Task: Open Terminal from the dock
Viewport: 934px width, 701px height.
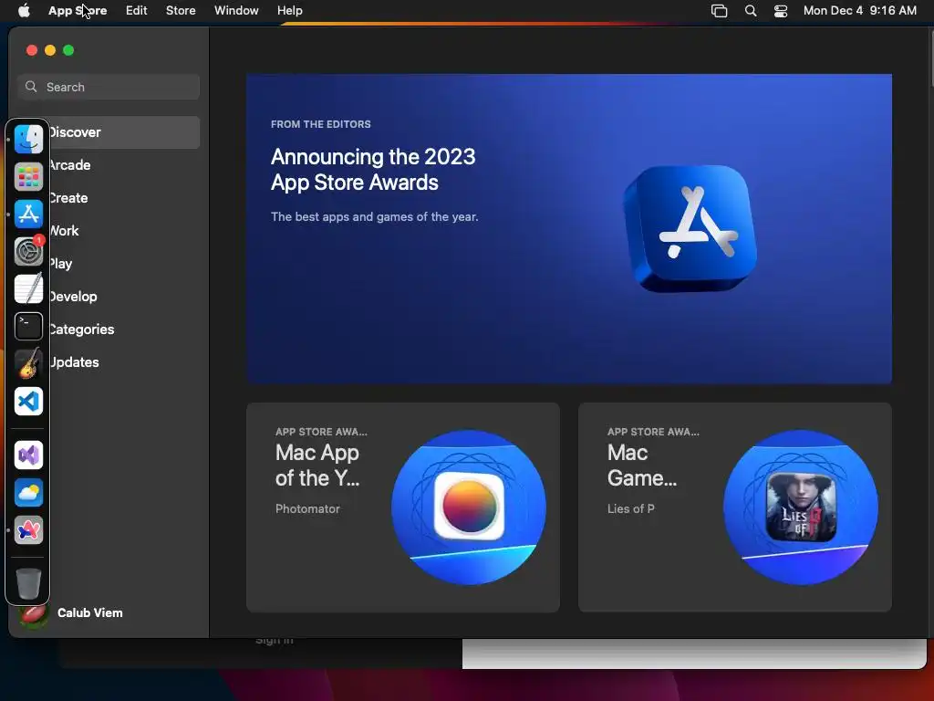Action: (28, 326)
